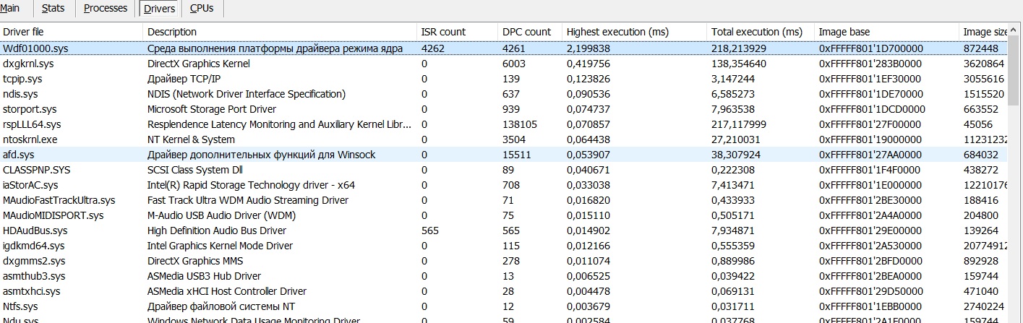Select the rspLLL64.sys latency monitoring row
The image size is (1023, 323).
32,124
